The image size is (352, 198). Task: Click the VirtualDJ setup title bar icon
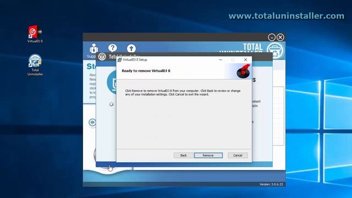(120, 60)
